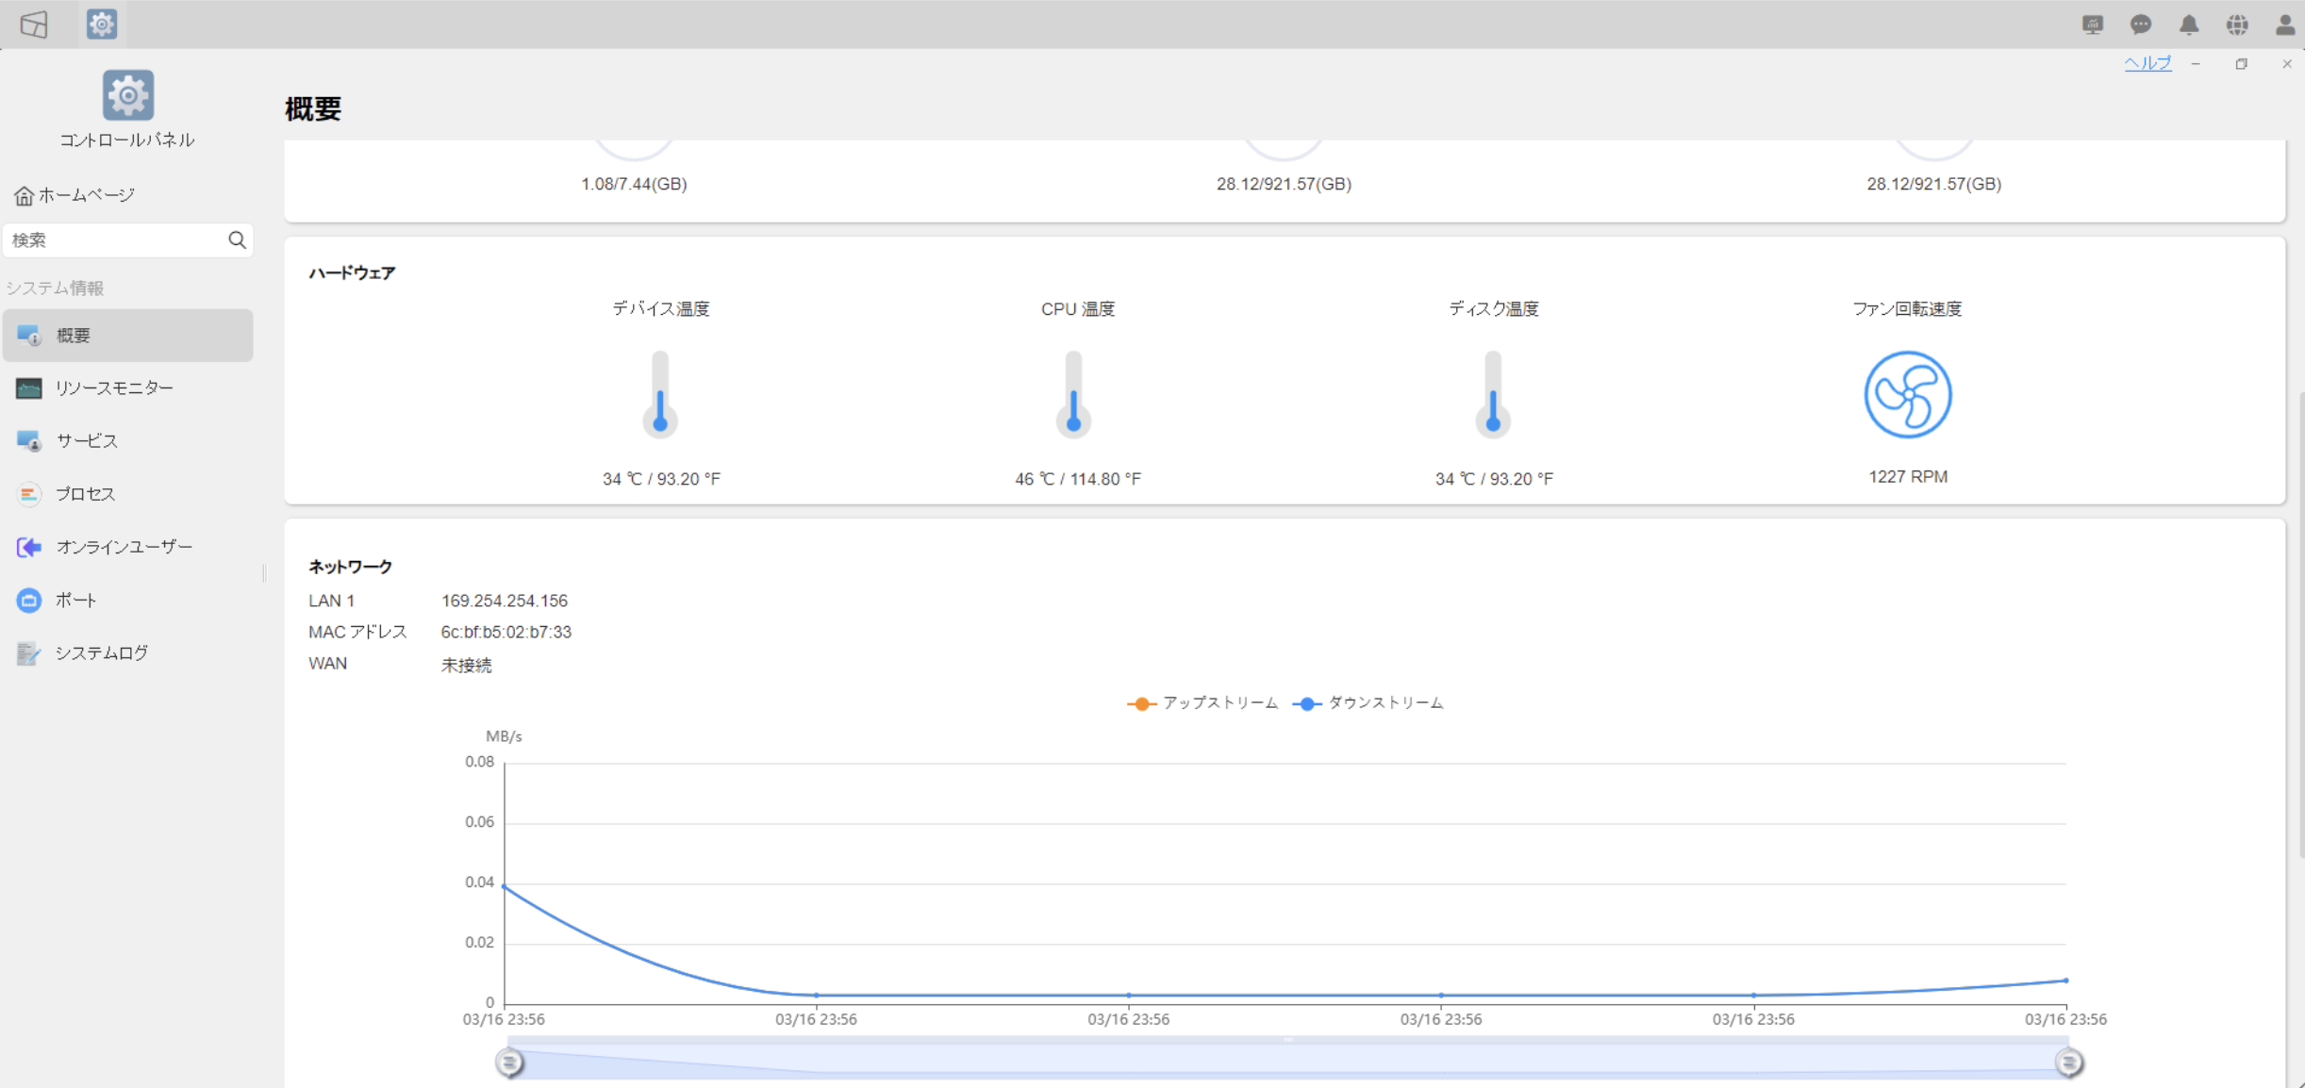Open the chat message bubble icon
This screenshot has width=2305, height=1088.
coord(2141,25)
